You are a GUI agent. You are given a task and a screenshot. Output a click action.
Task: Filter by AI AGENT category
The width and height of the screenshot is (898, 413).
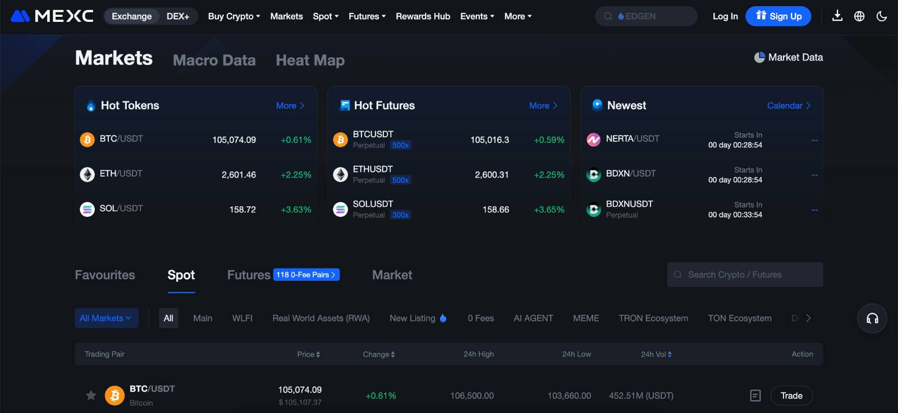[533, 318]
